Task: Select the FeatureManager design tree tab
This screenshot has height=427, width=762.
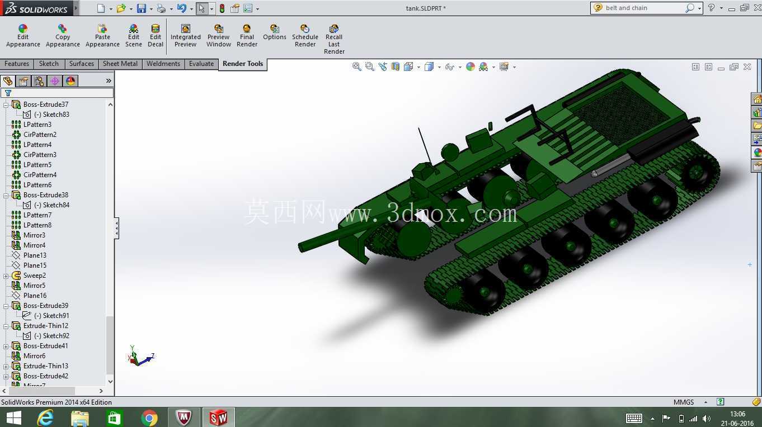Action: (x=8, y=81)
